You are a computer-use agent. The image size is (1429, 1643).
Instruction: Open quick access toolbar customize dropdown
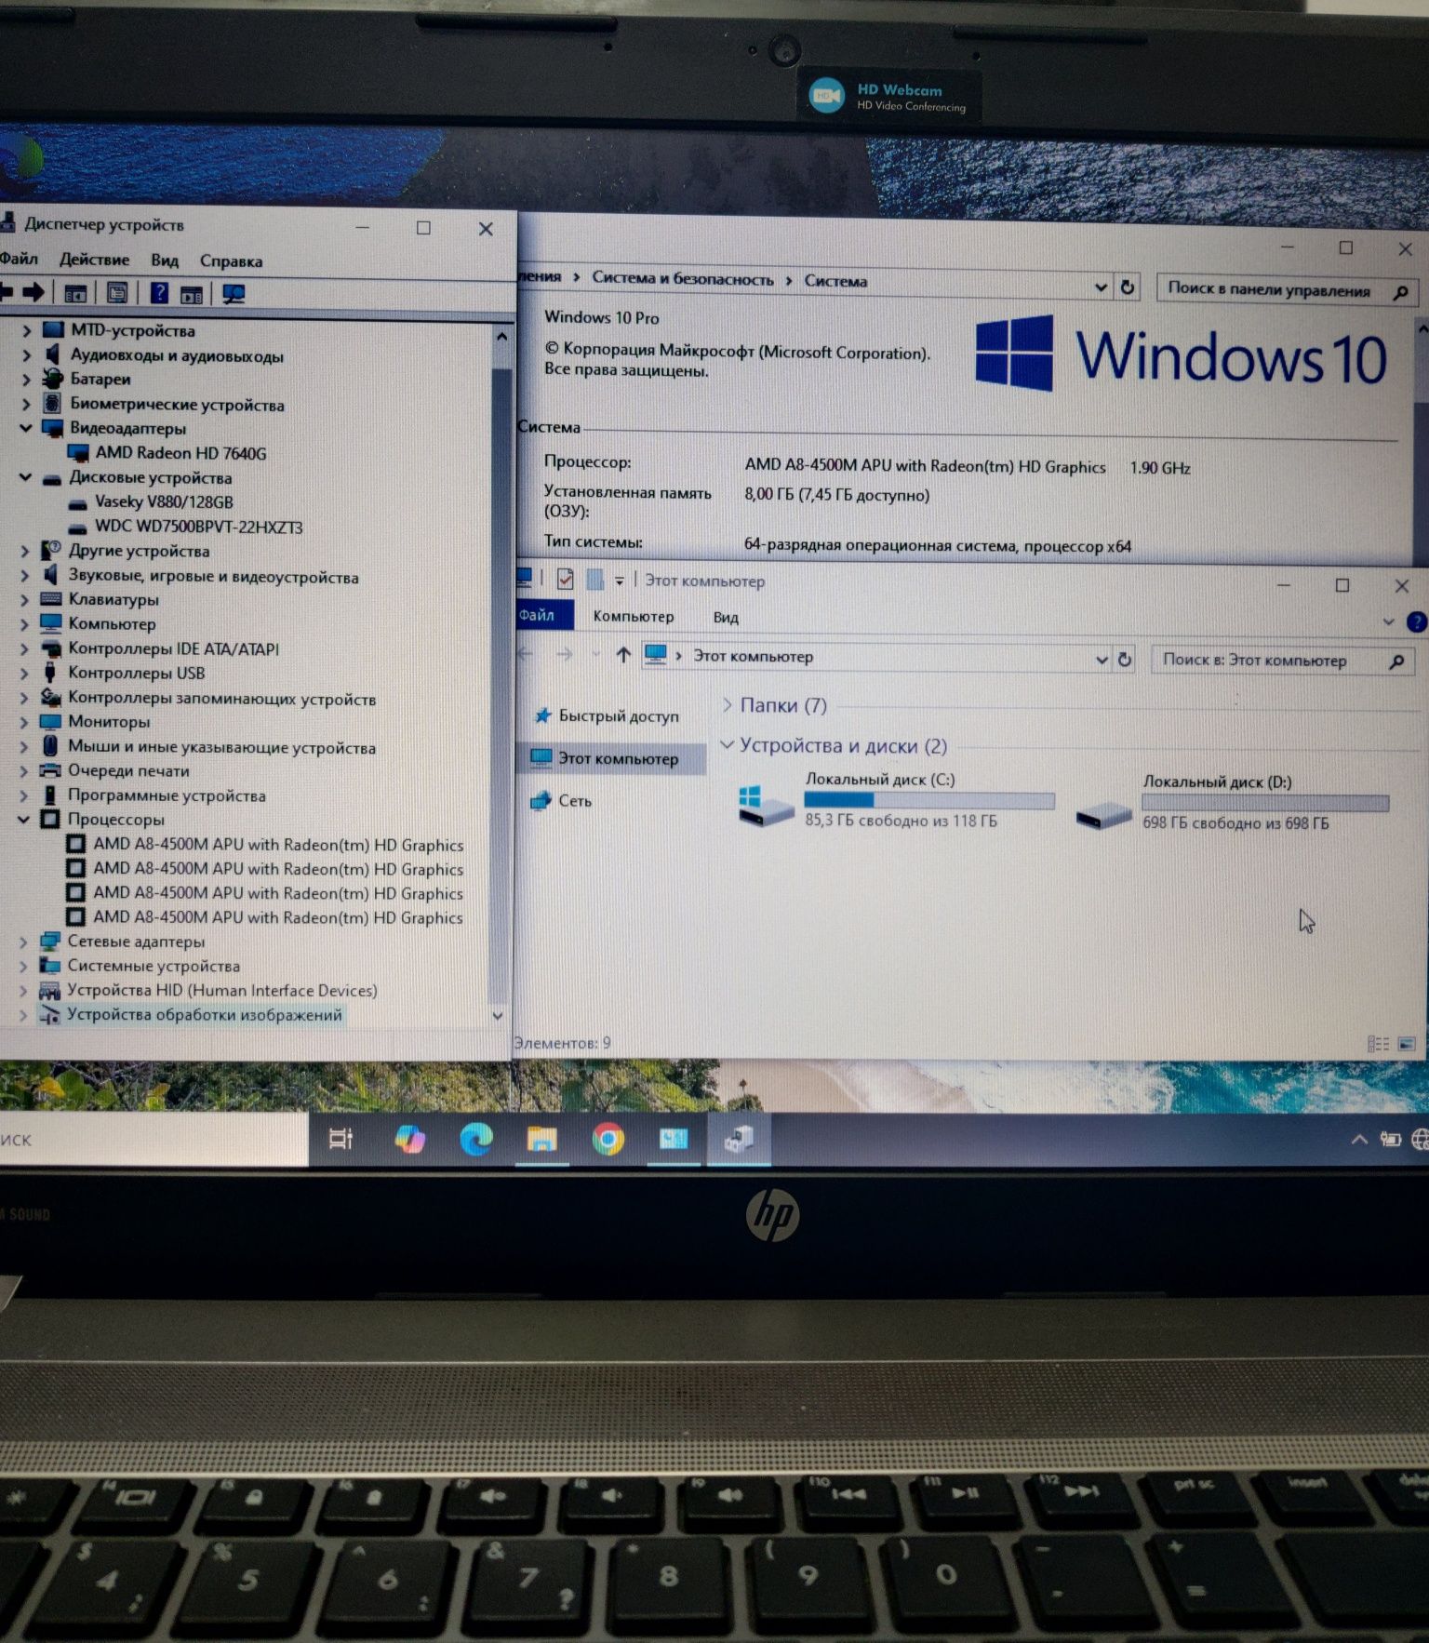pos(619,581)
